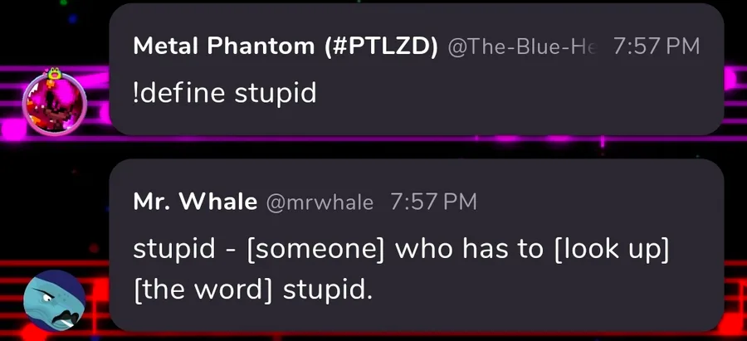
Task: Click Metal Phantom's 7:57 PM timestamp
Action: pyautogui.click(x=657, y=46)
